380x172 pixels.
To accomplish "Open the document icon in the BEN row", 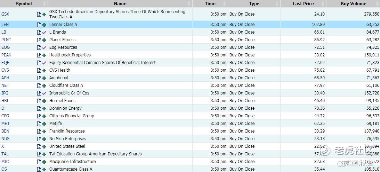I will coord(39,132).
